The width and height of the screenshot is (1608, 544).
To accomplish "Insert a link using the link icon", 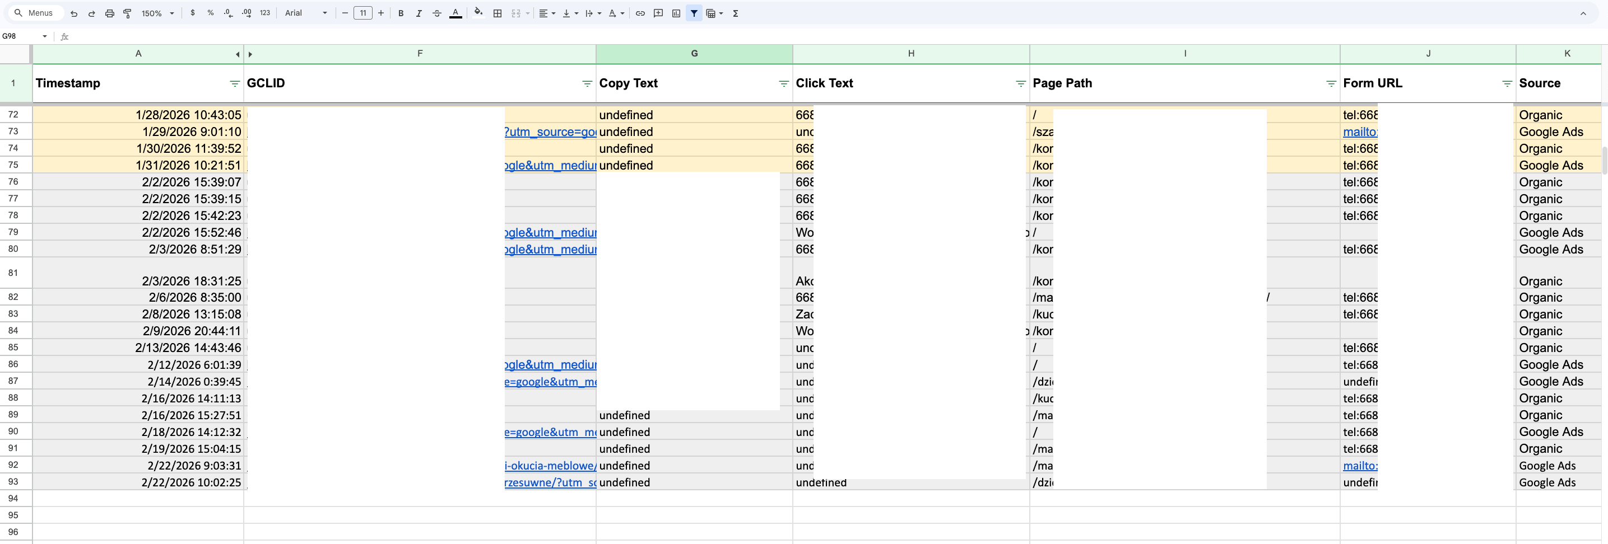I will (640, 13).
